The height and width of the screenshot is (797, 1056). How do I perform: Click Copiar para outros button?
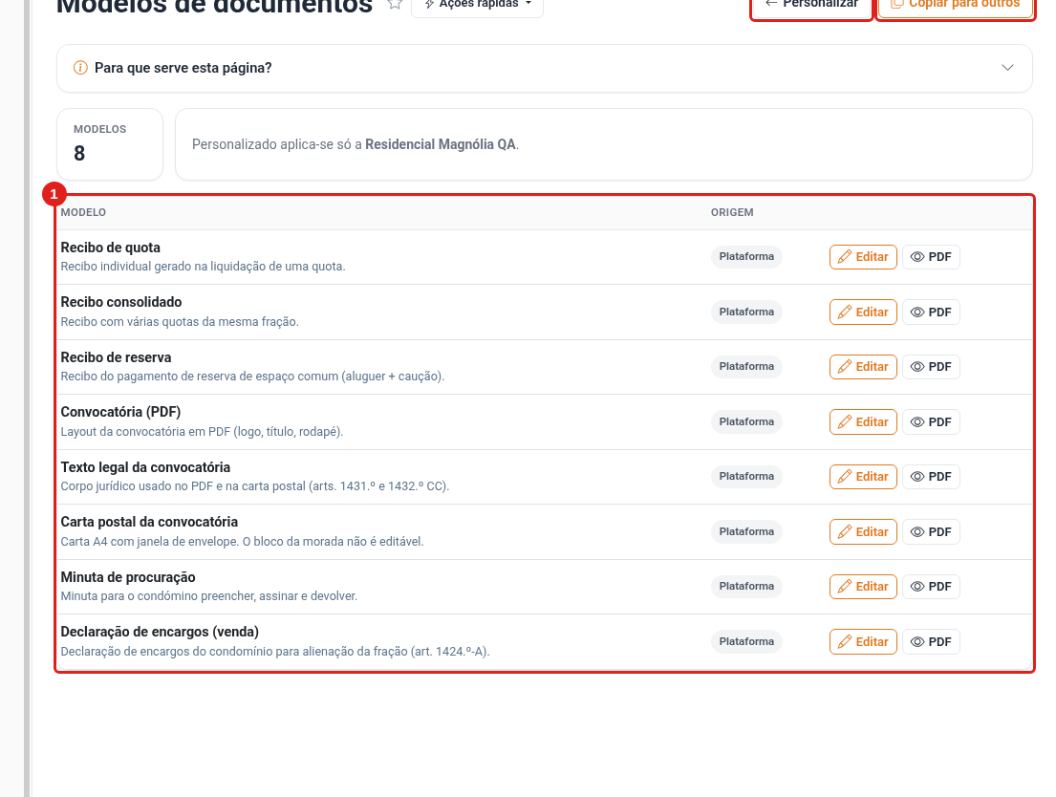pos(957,8)
